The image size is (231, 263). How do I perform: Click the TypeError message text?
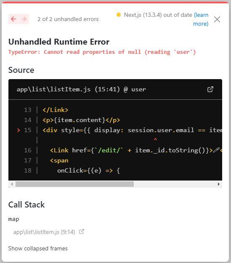pyautogui.click(x=102, y=52)
